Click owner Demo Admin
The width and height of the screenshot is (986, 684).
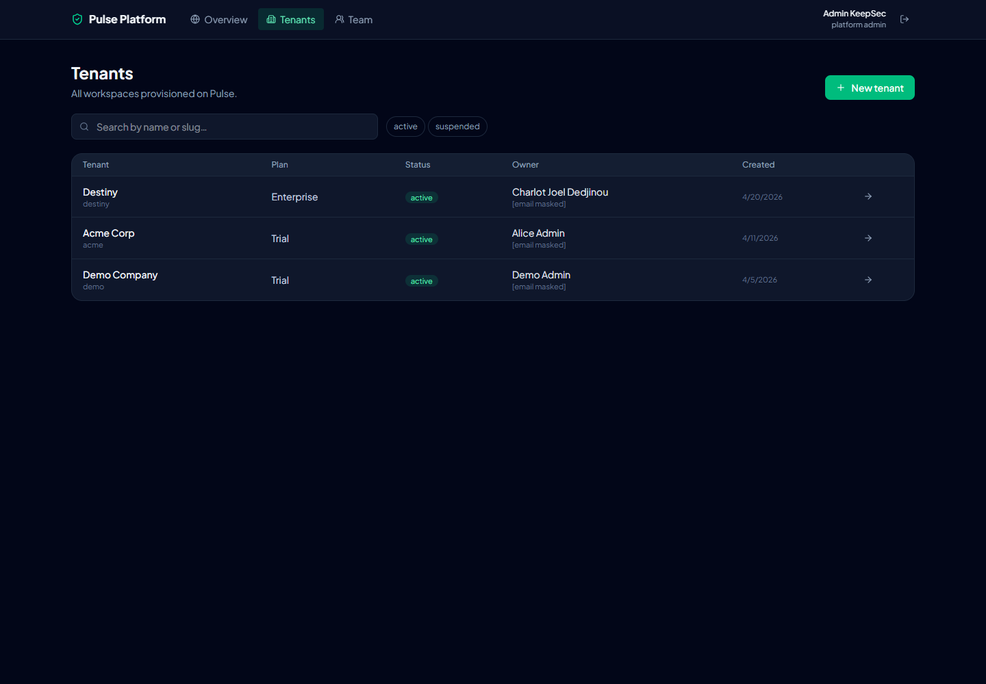pyautogui.click(x=541, y=275)
